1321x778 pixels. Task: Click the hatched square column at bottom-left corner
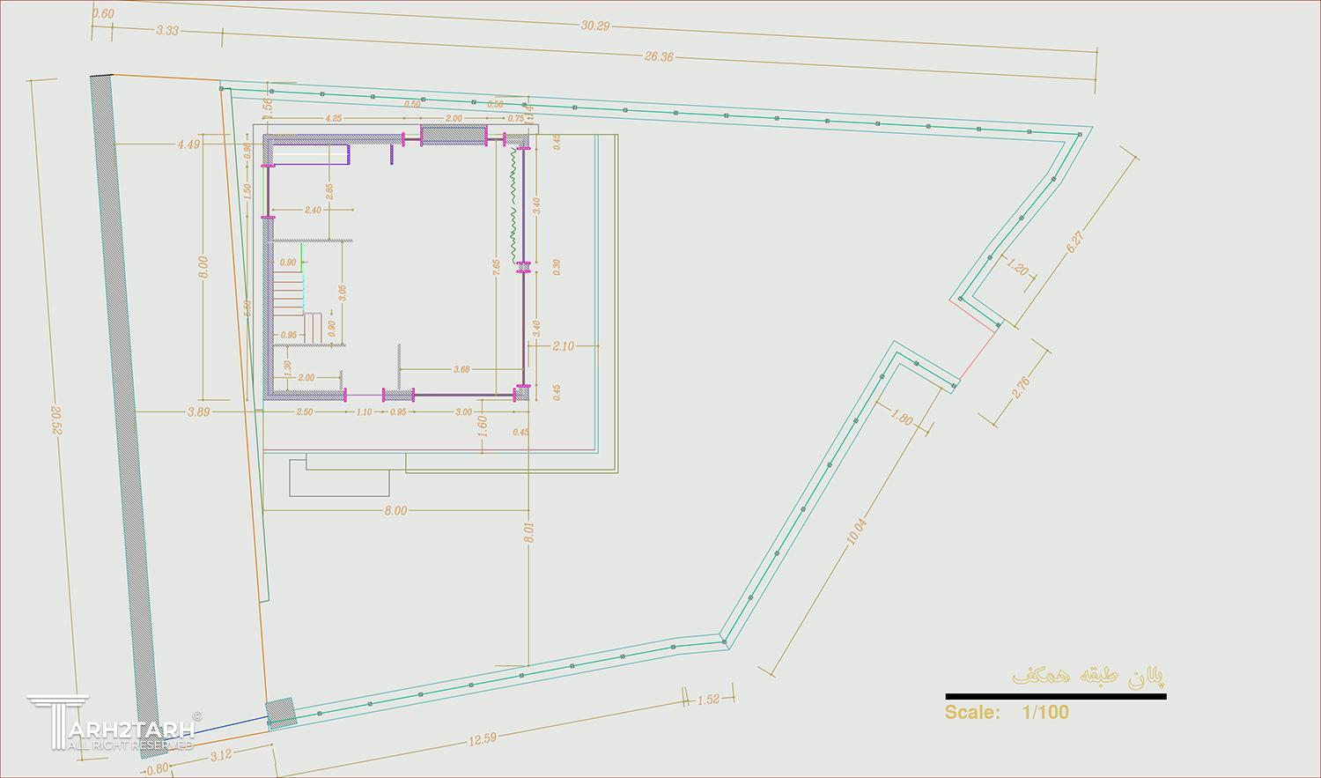[281, 713]
